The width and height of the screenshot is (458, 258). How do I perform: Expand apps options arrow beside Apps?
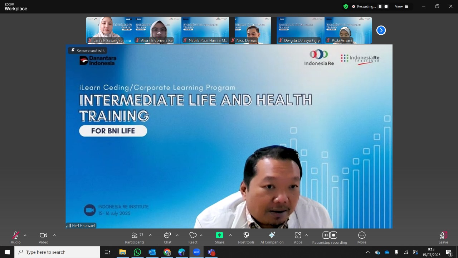point(306,235)
